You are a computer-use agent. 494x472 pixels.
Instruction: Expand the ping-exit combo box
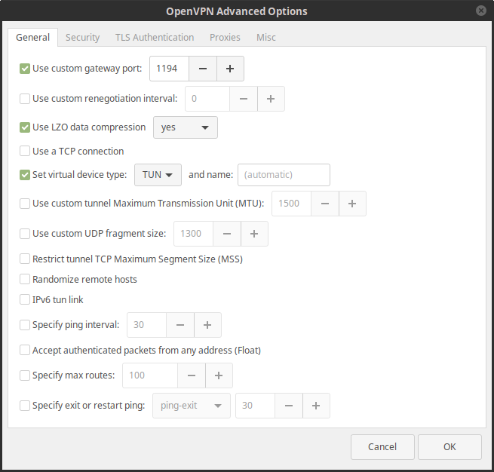coord(192,406)
